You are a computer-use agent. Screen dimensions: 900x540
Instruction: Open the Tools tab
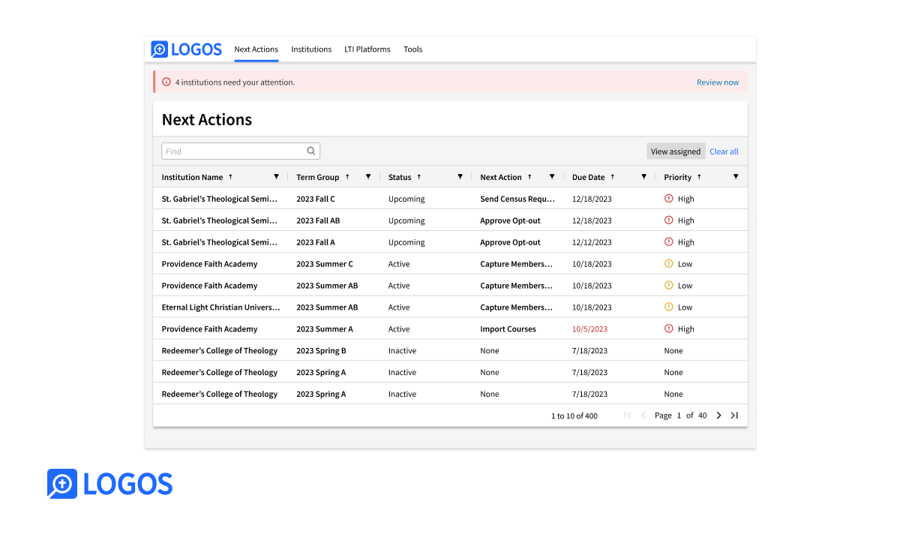point(413,49)
